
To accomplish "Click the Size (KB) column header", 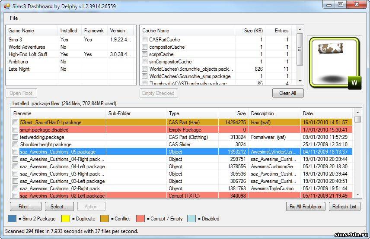I will coord(250,31).
